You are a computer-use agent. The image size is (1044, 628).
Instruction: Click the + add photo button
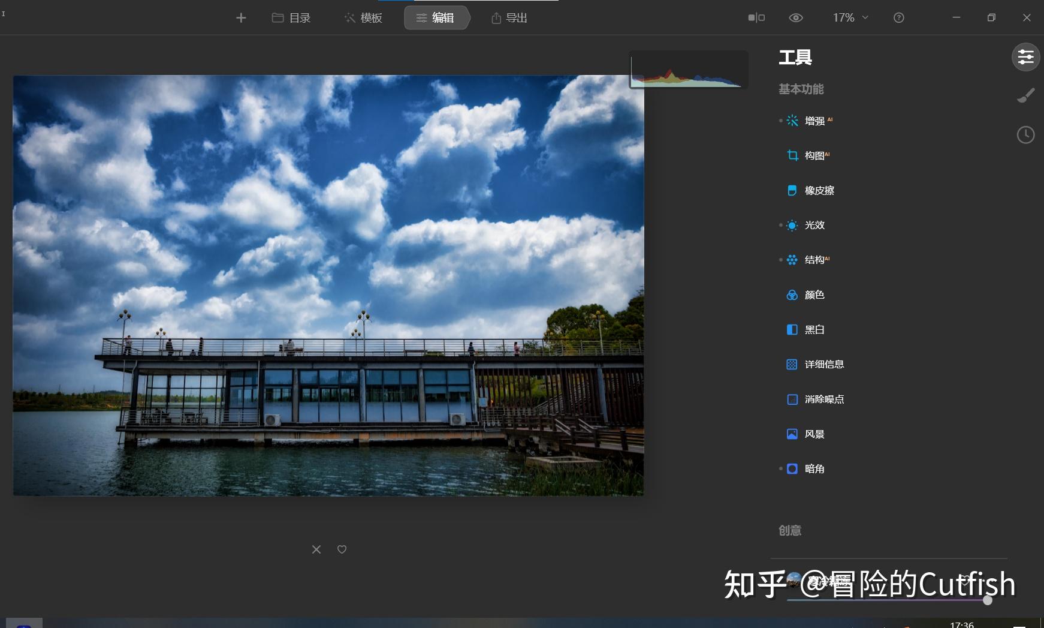point(240,17)
